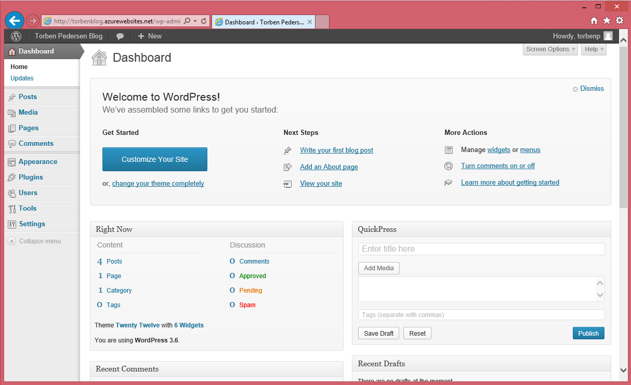Open browser home icon
The height and width of the screenshot is (385, 631).
click(x=594, y=21)
